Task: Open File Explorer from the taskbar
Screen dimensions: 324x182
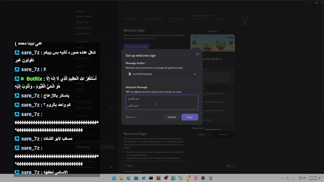Action: pos(121,178)
